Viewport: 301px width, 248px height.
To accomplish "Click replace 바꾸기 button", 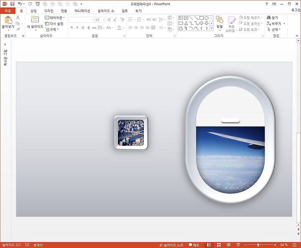I will point(276,23).
